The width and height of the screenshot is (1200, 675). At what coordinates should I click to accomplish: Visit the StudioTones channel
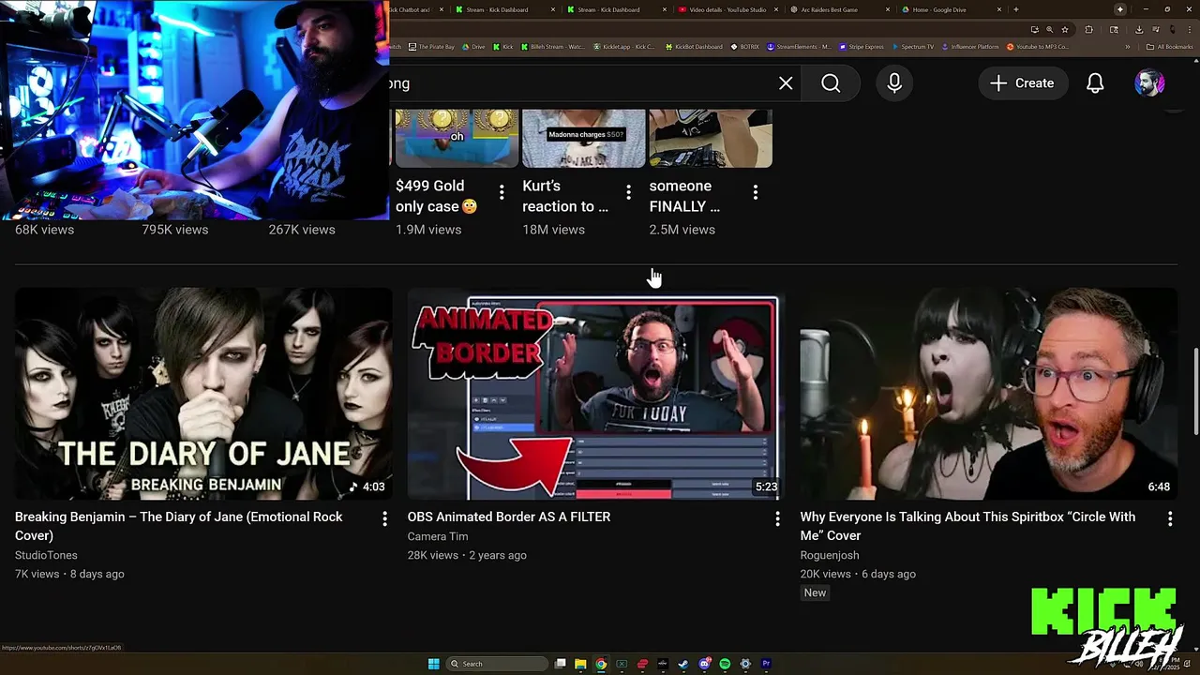pos(46,555)
